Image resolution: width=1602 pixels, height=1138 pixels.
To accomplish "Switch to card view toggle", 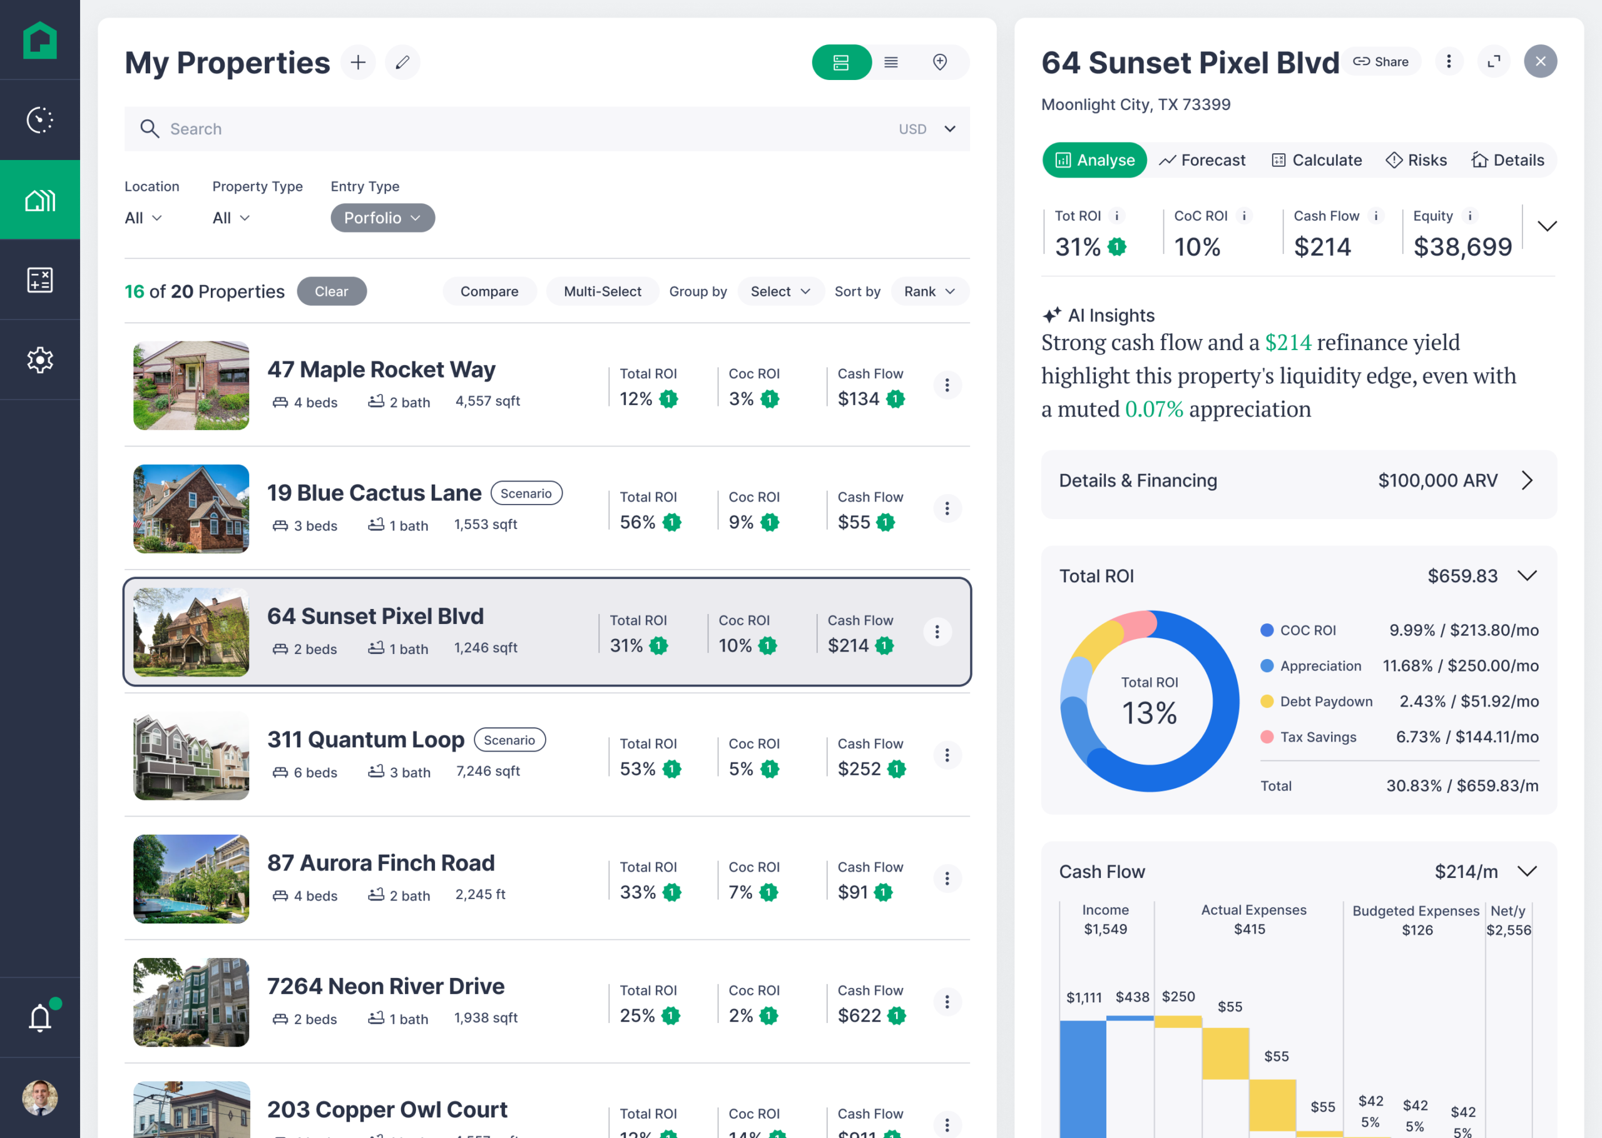I will tap(841, 63).
